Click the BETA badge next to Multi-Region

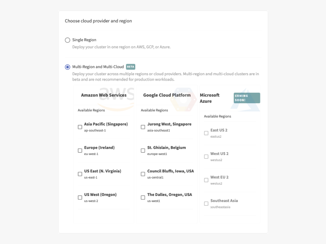point(130,67)
